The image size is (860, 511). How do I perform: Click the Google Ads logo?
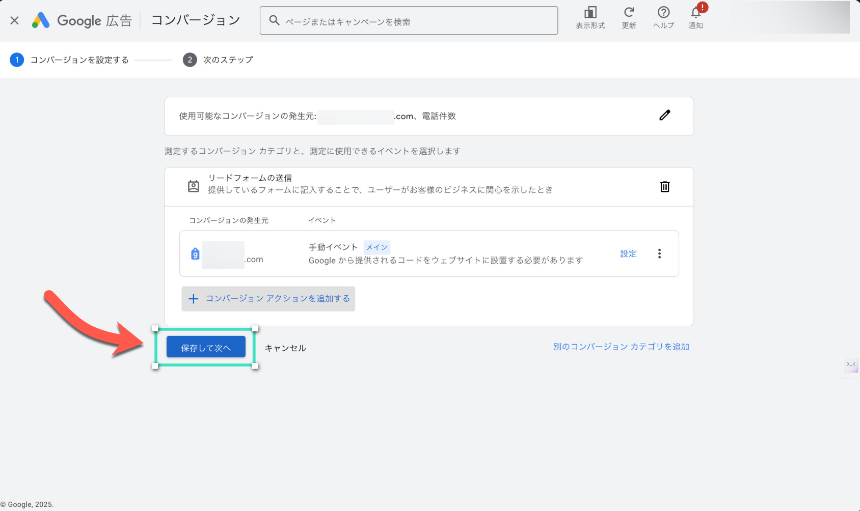tap(41, 20)
